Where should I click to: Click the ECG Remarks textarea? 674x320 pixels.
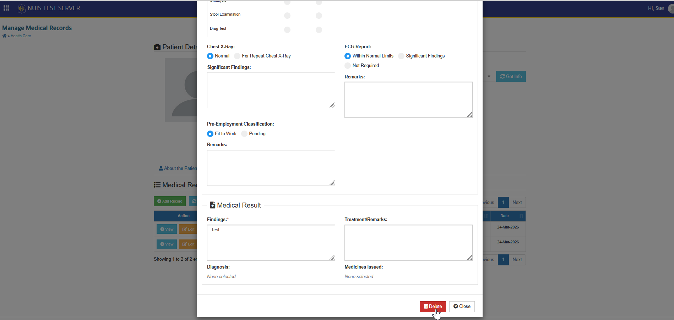pyautogui.click(x=408, y=100)
